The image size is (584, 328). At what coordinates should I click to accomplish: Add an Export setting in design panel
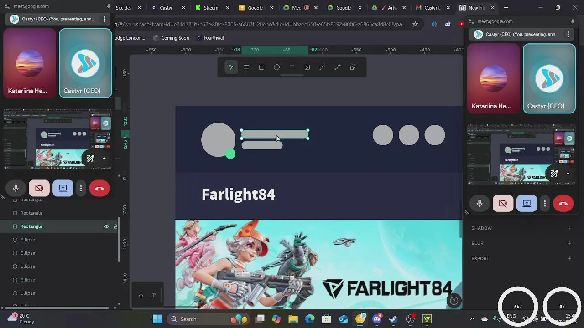click(x=569, y=258)
